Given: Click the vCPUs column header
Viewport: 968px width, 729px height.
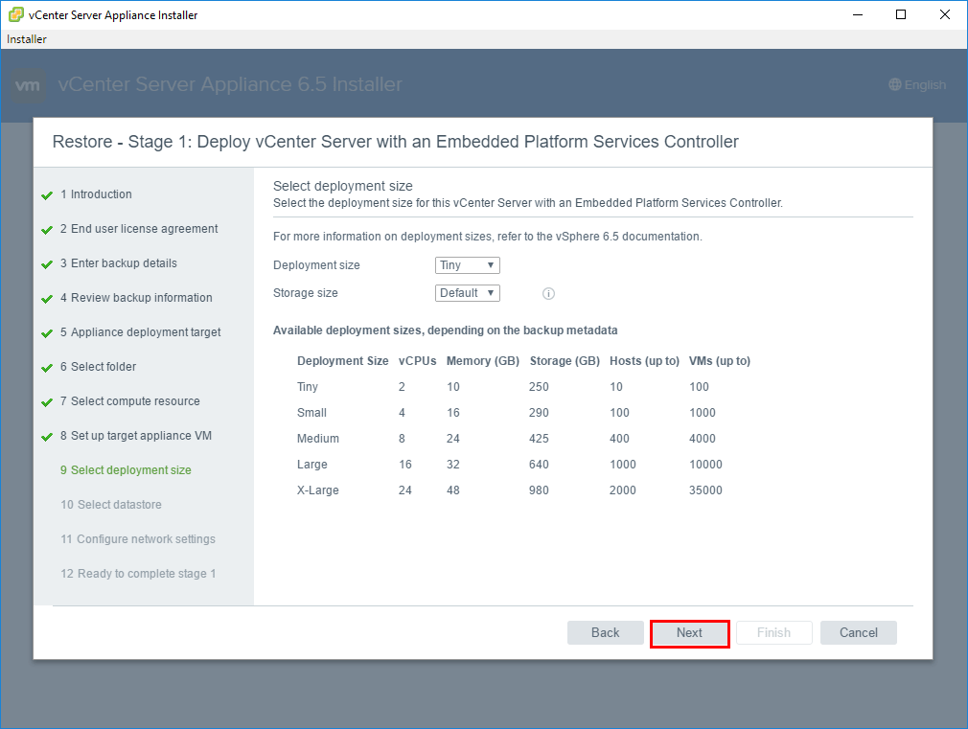Looking at the screenshot, I should (x=417, y=361).
